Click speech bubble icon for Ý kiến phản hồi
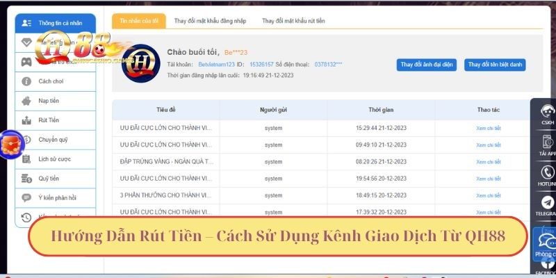 (x=26, y=198)
